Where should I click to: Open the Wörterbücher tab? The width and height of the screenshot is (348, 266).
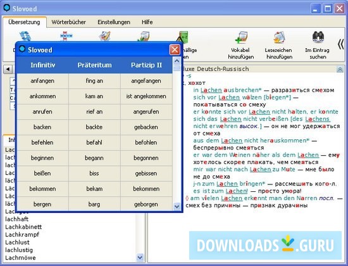coord(68,22)
